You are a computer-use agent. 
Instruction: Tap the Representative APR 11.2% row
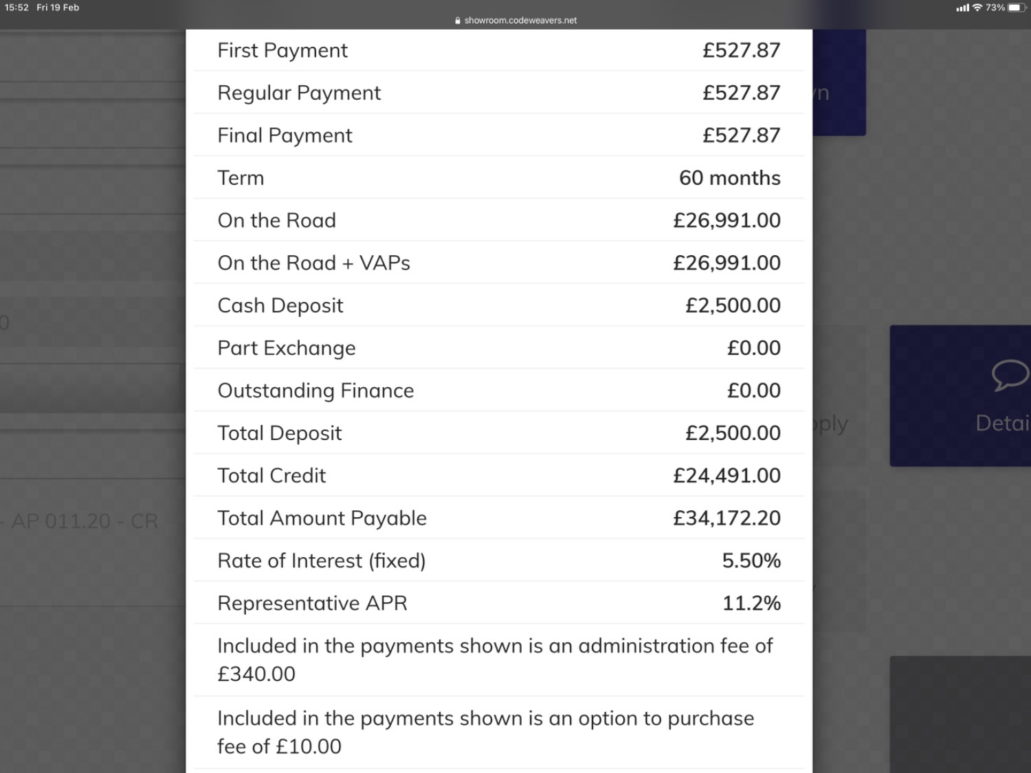[x=499, y=603]
